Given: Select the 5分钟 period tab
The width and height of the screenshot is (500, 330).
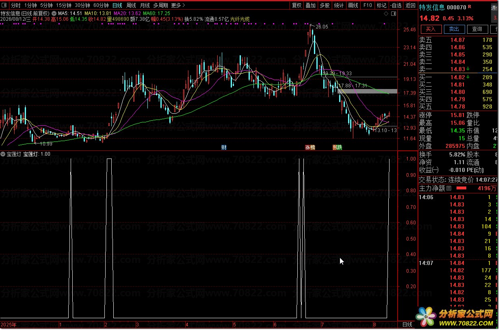Looking at the screenshot, I should tap(46, 5).
